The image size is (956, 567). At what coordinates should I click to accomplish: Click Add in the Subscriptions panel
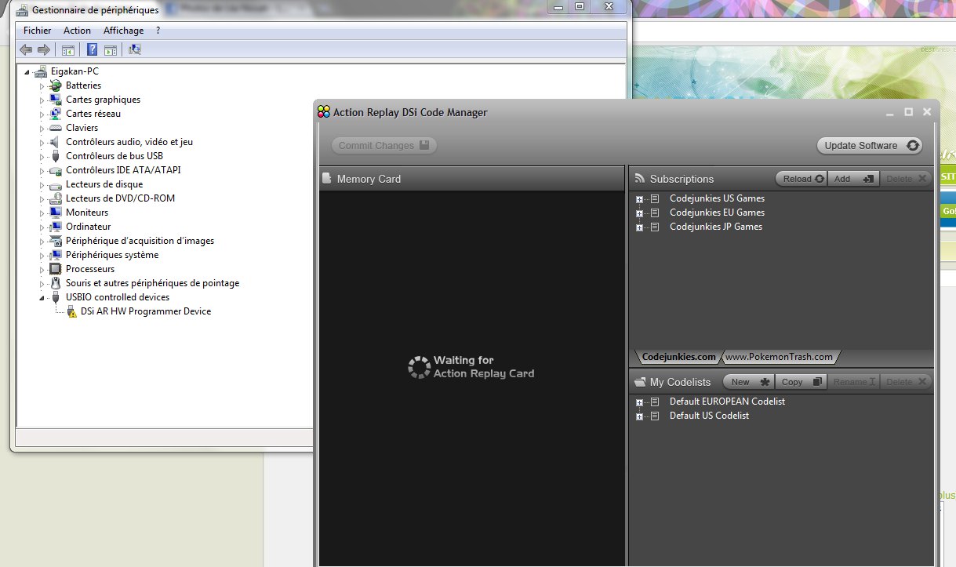pos(853,179)
